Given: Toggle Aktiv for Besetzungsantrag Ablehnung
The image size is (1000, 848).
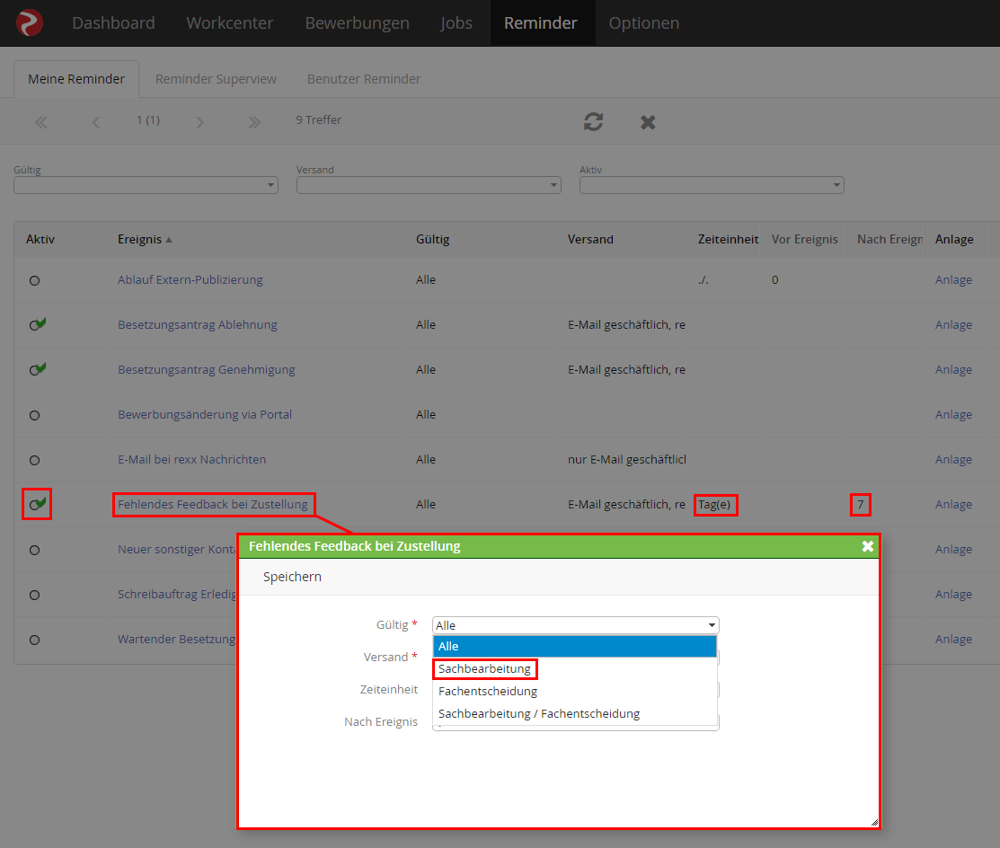Looking at the screenshot, I should point(37,324).
